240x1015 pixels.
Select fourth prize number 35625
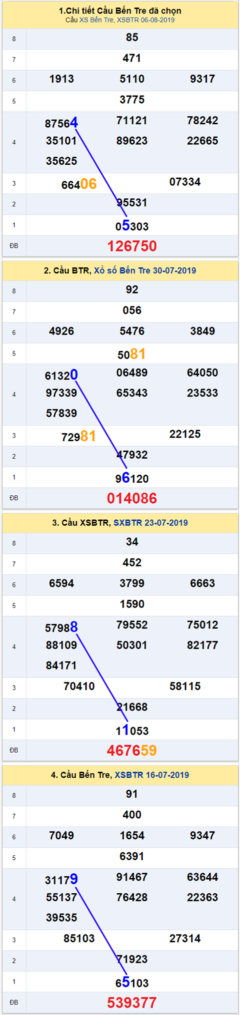point(61,161)
